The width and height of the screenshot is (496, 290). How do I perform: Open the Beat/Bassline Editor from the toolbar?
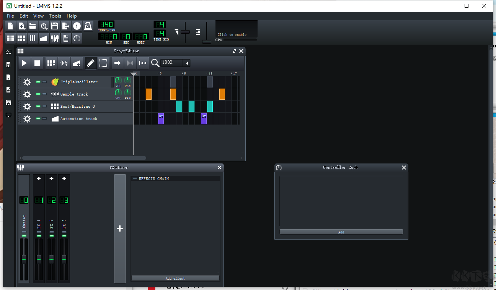21,38
